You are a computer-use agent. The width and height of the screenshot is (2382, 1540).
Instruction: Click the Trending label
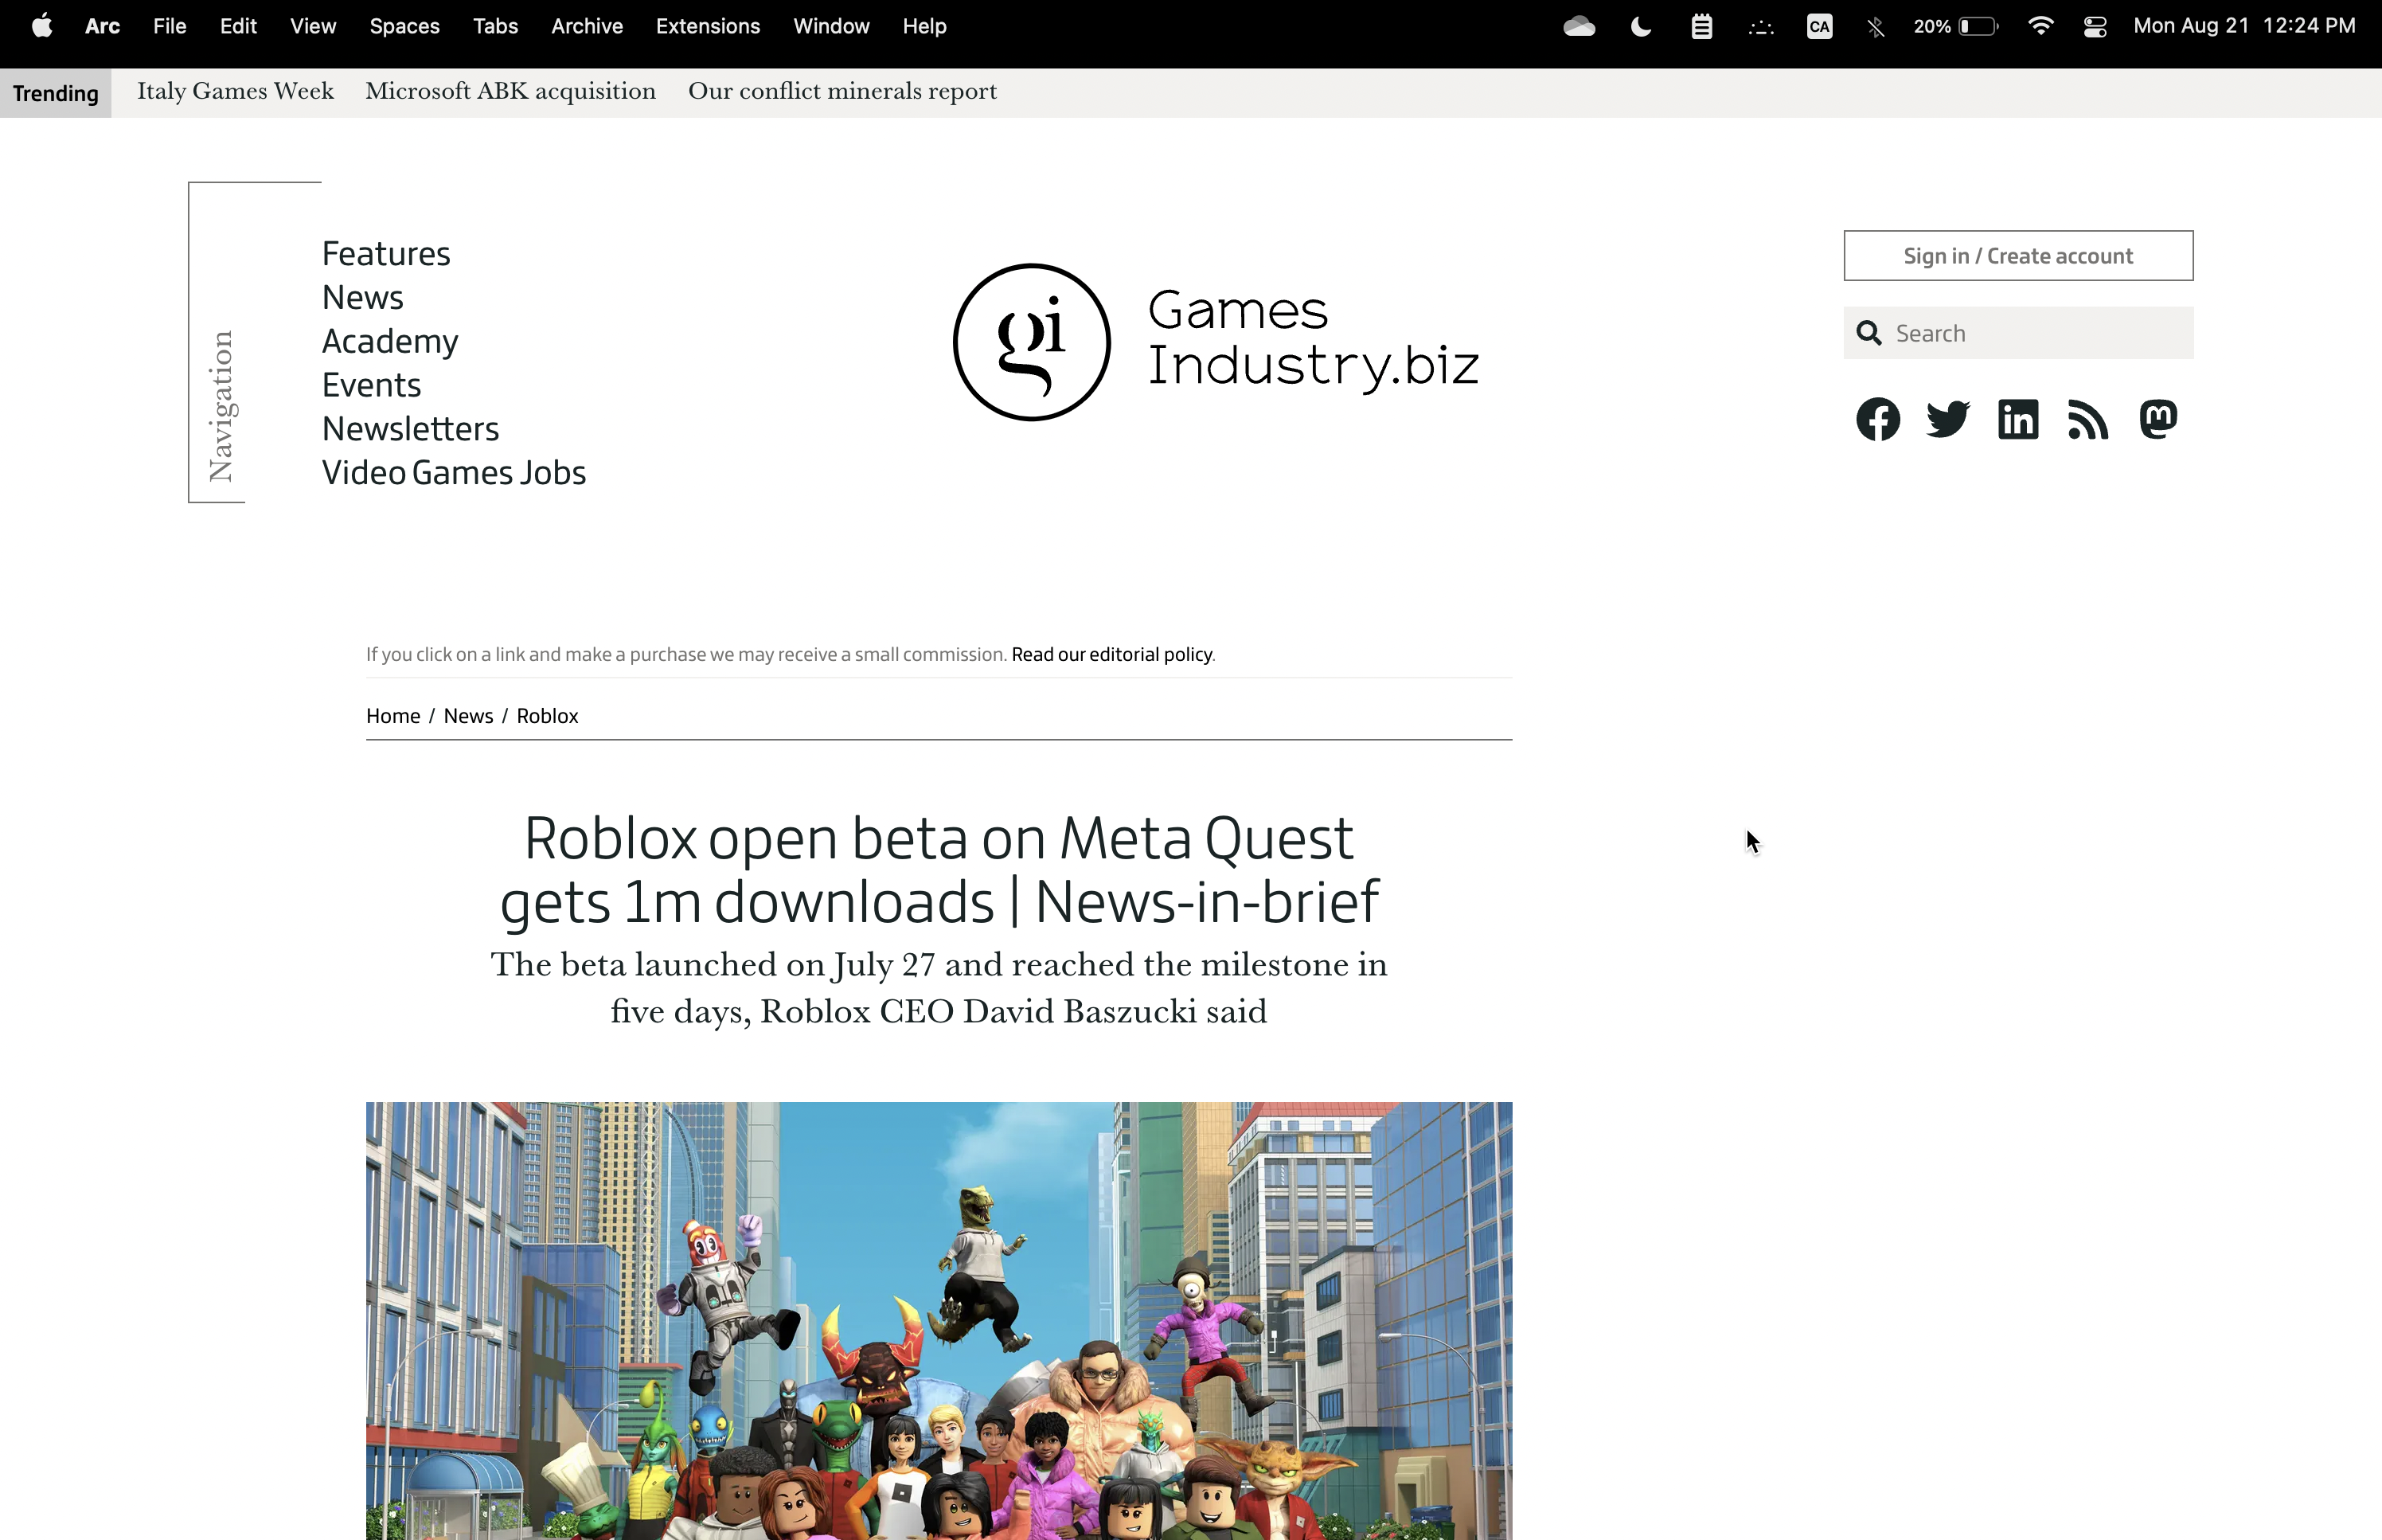56,93
